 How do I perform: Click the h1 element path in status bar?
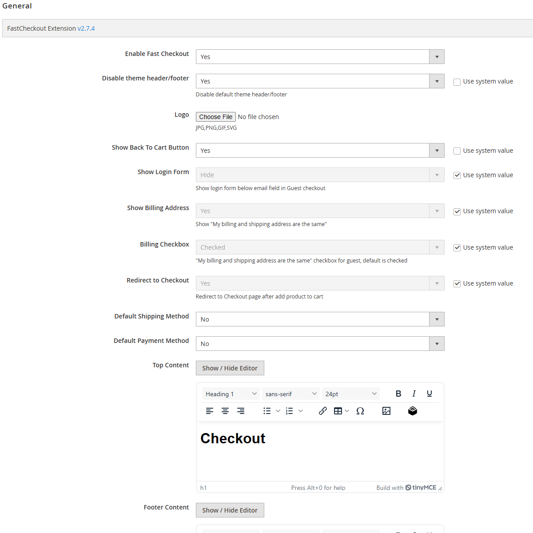(x=203, y=488)
